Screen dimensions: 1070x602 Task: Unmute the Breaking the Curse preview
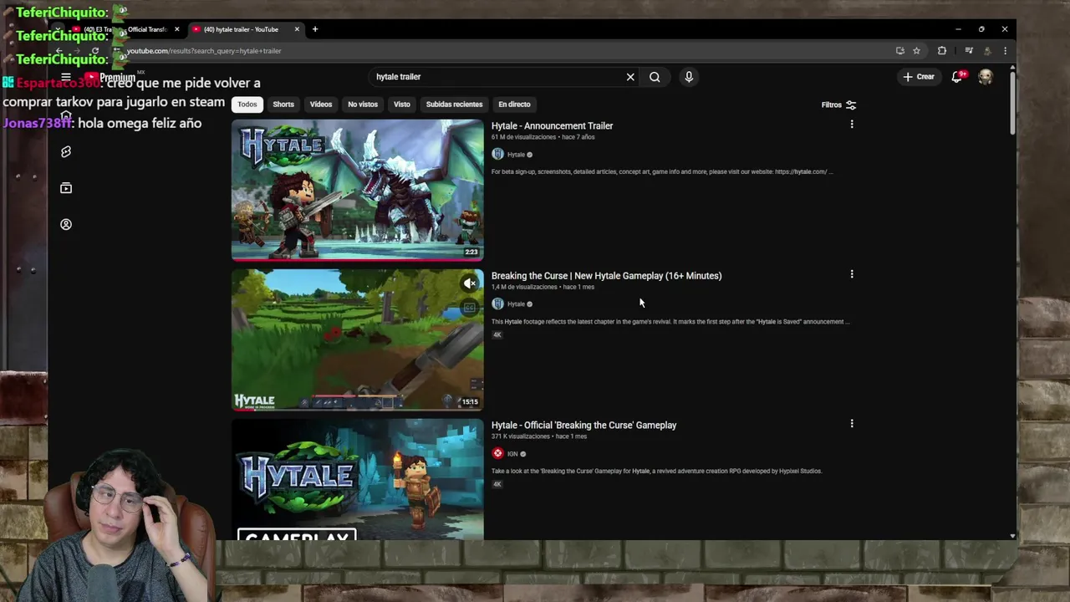click(x=469, y=283)
